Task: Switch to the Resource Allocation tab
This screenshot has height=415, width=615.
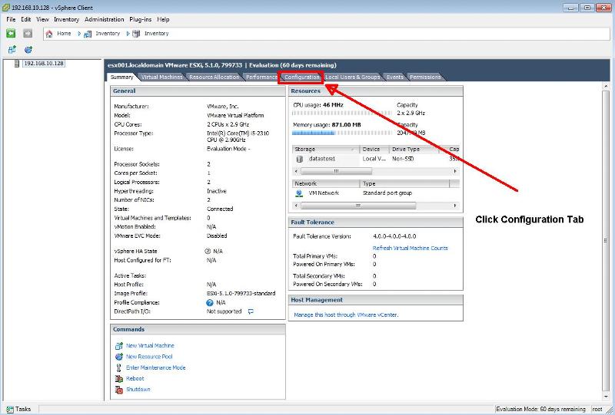Action: click(214, 77)
